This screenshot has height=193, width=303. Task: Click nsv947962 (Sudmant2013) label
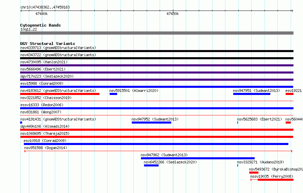[164, 155]
